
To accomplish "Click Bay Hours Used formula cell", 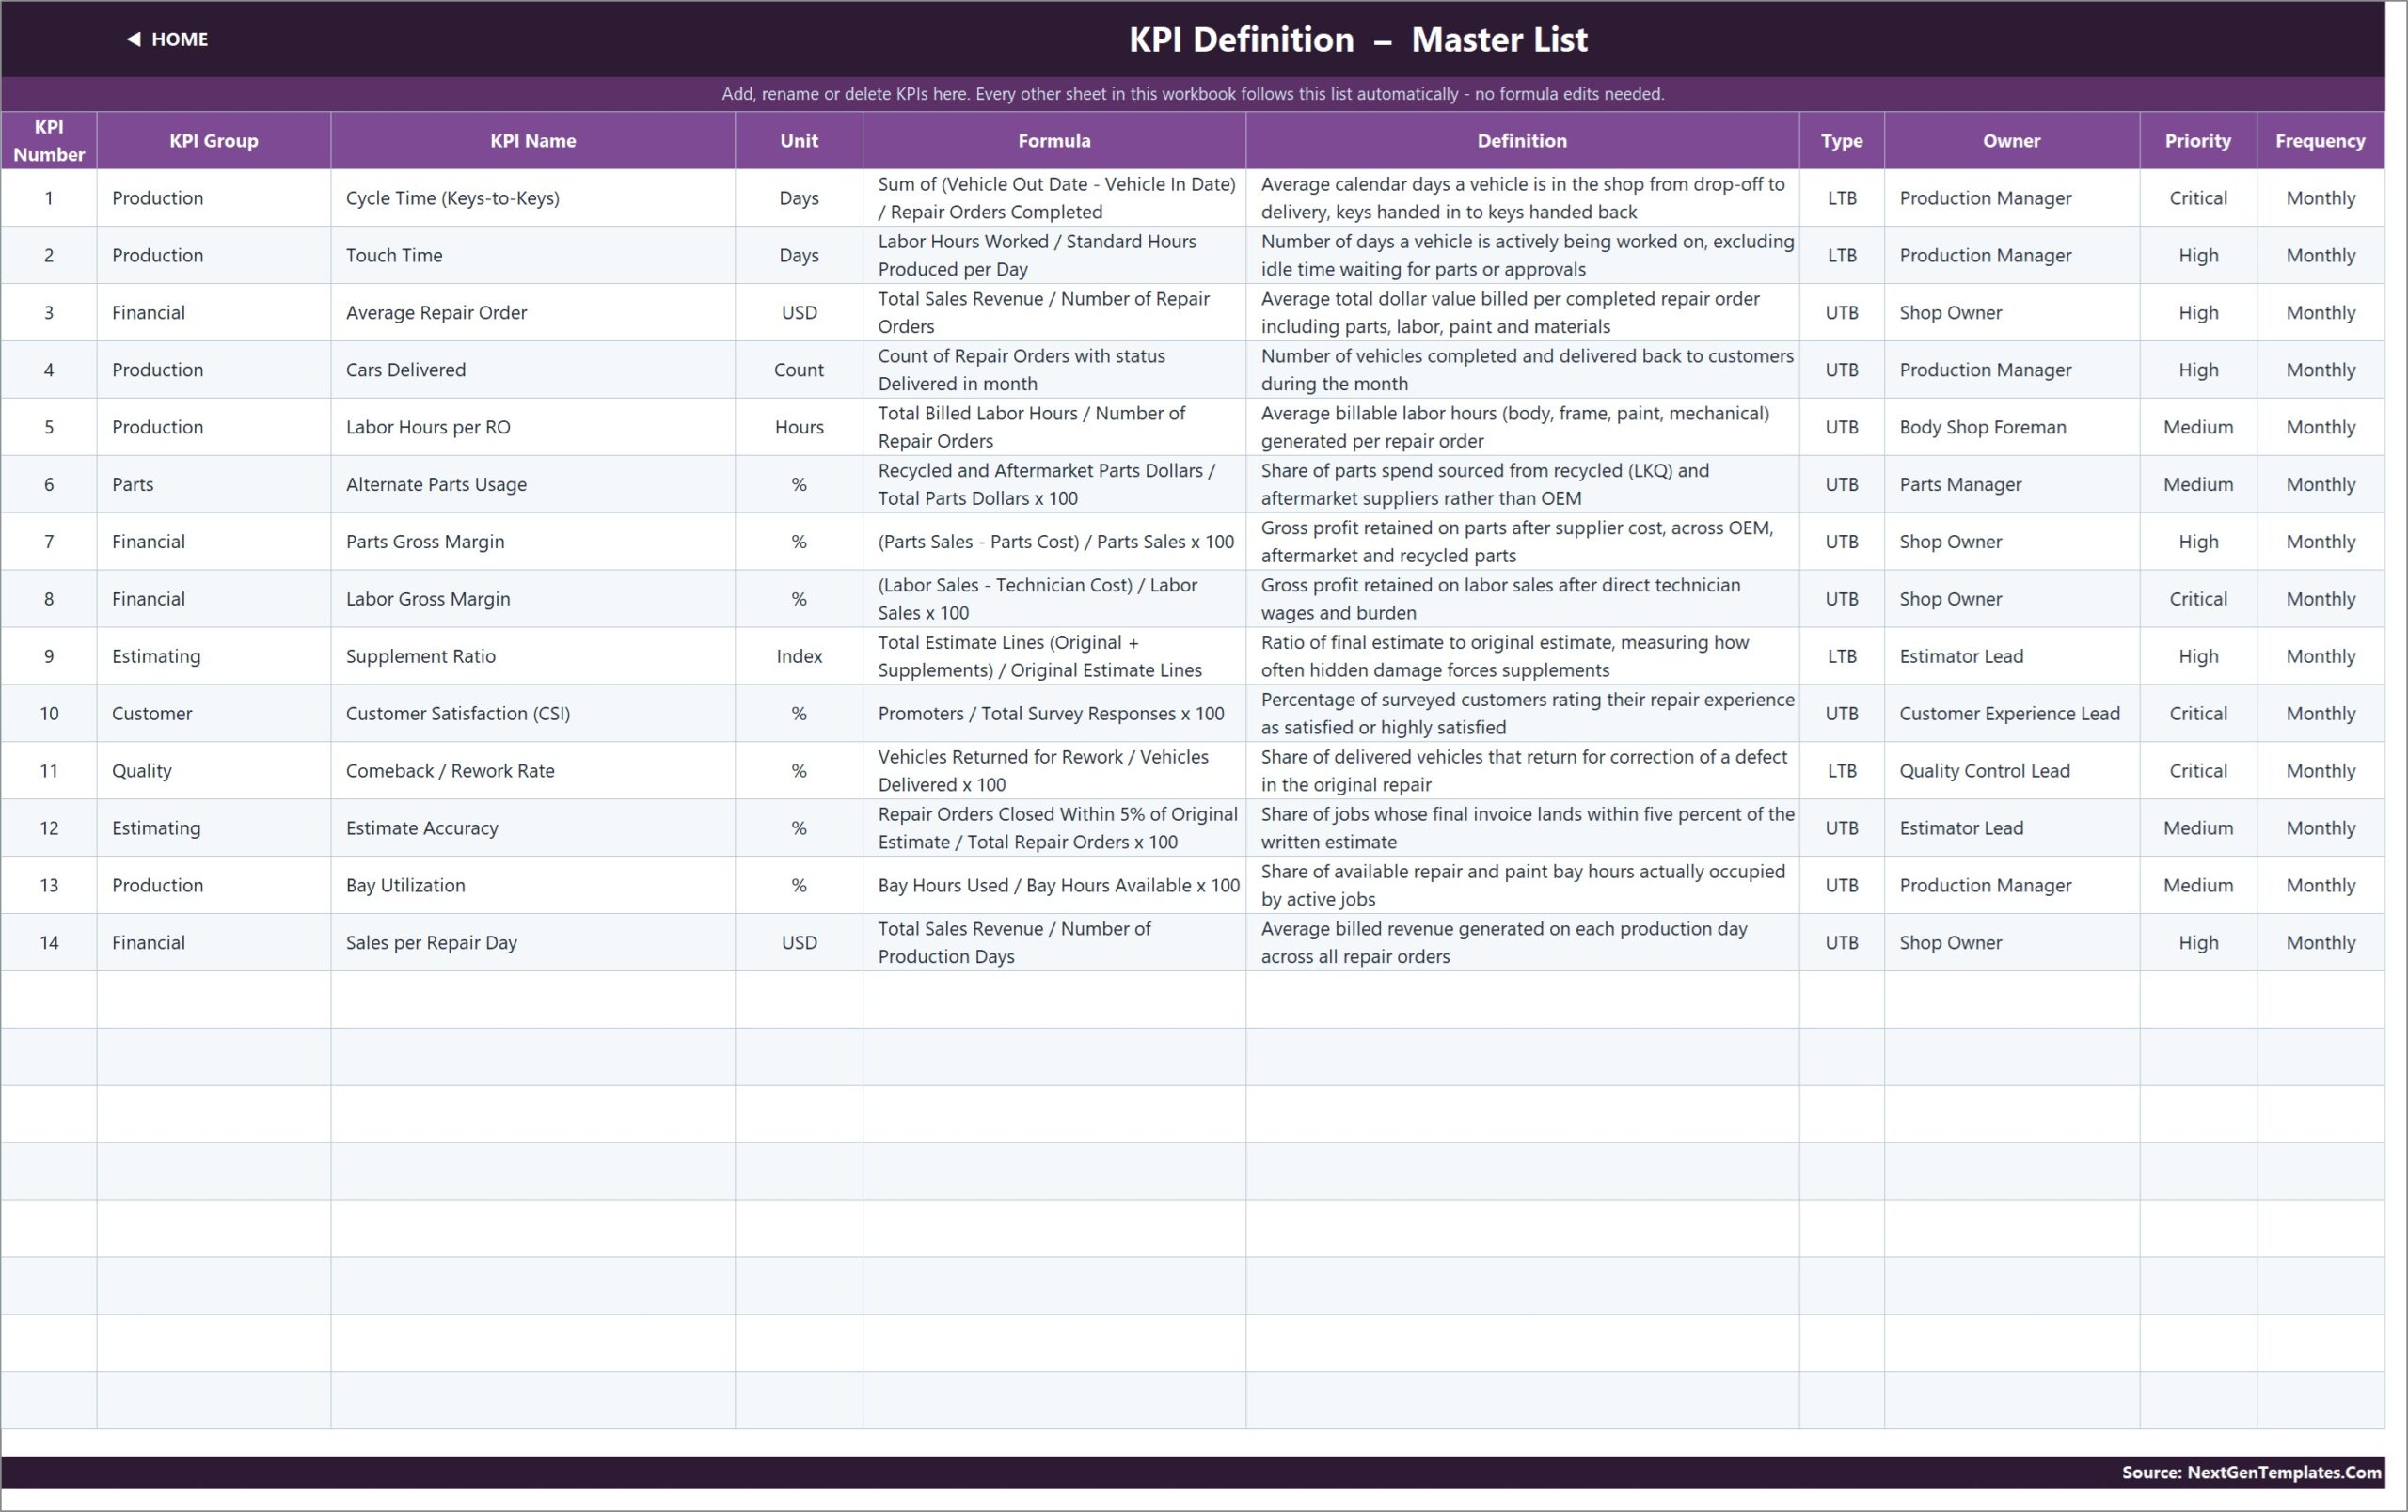I will 1054,886.
